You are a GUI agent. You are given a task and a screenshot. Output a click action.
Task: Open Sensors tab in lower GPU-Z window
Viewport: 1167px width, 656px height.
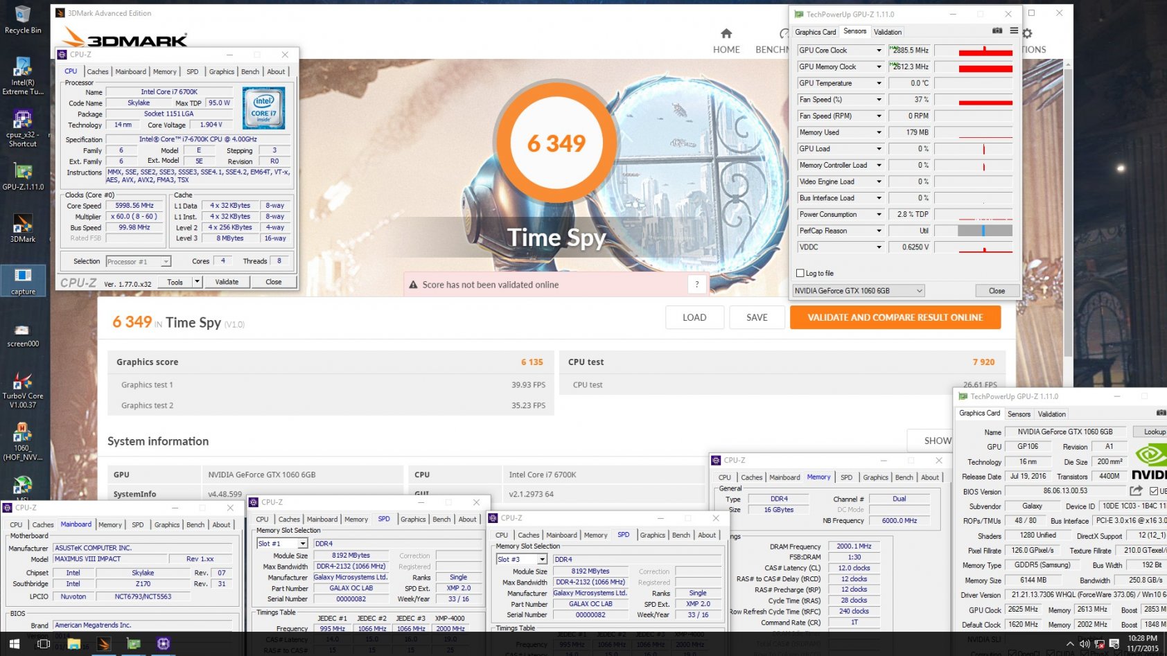tap(1019, 414)
